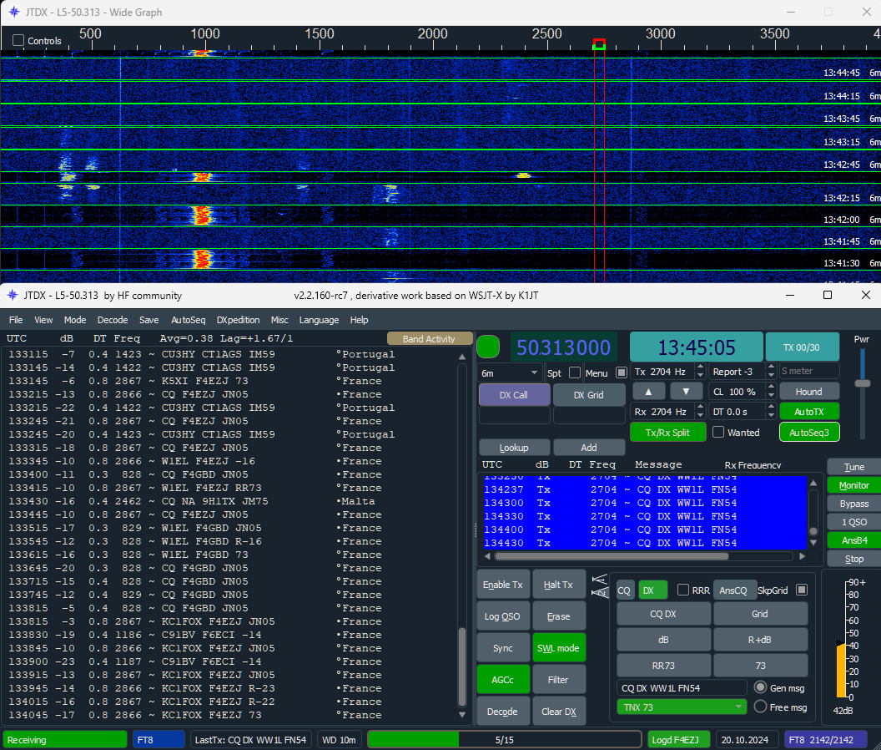Click the 50313000 frequency display
This screenshot has height=750, width=881.
point(563,347)
